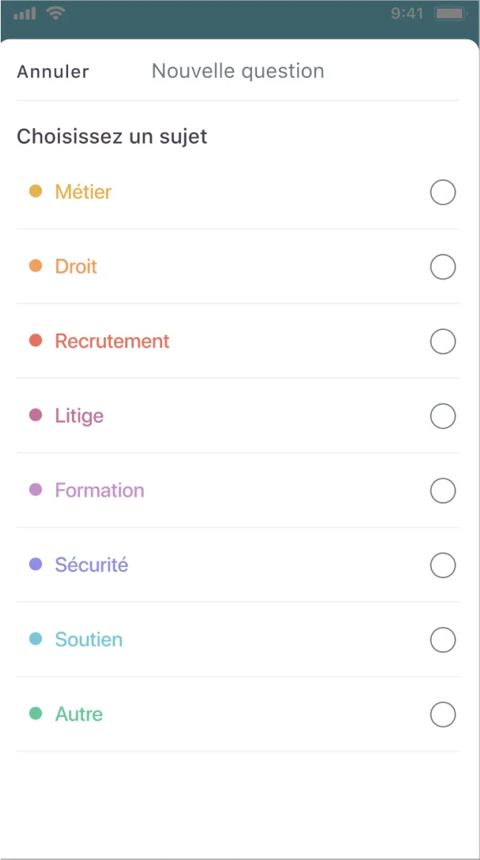The image size is (480, 860).
Task: Select the Sécurité radio button
Action: 442,565
